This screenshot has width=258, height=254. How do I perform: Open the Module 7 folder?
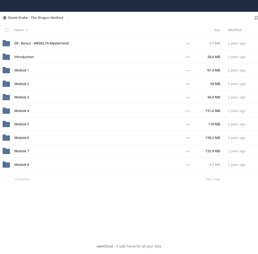click(22, 151)
